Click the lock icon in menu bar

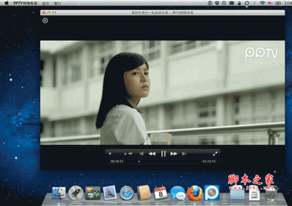coord(239,3)
